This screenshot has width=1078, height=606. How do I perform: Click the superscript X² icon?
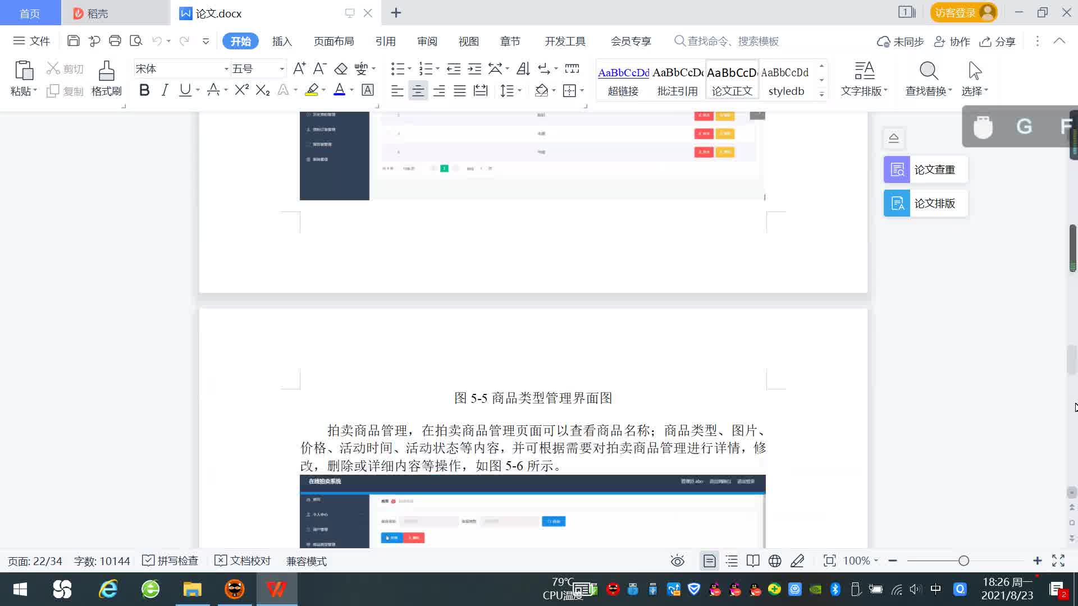pos(241,90)
